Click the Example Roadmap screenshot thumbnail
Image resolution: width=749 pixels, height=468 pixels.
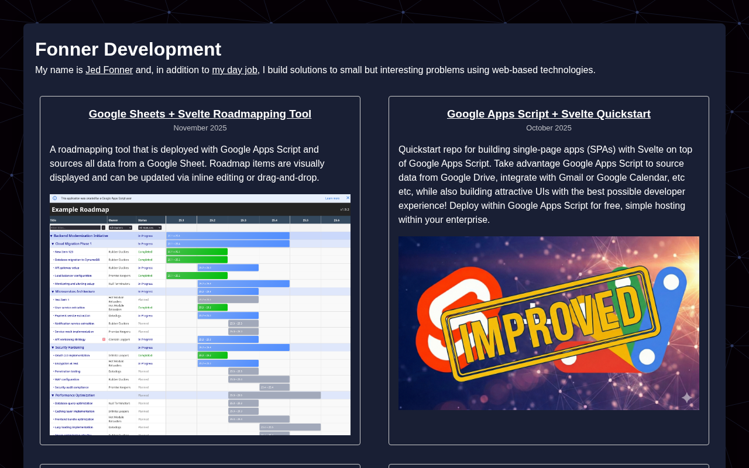[200, 315]
